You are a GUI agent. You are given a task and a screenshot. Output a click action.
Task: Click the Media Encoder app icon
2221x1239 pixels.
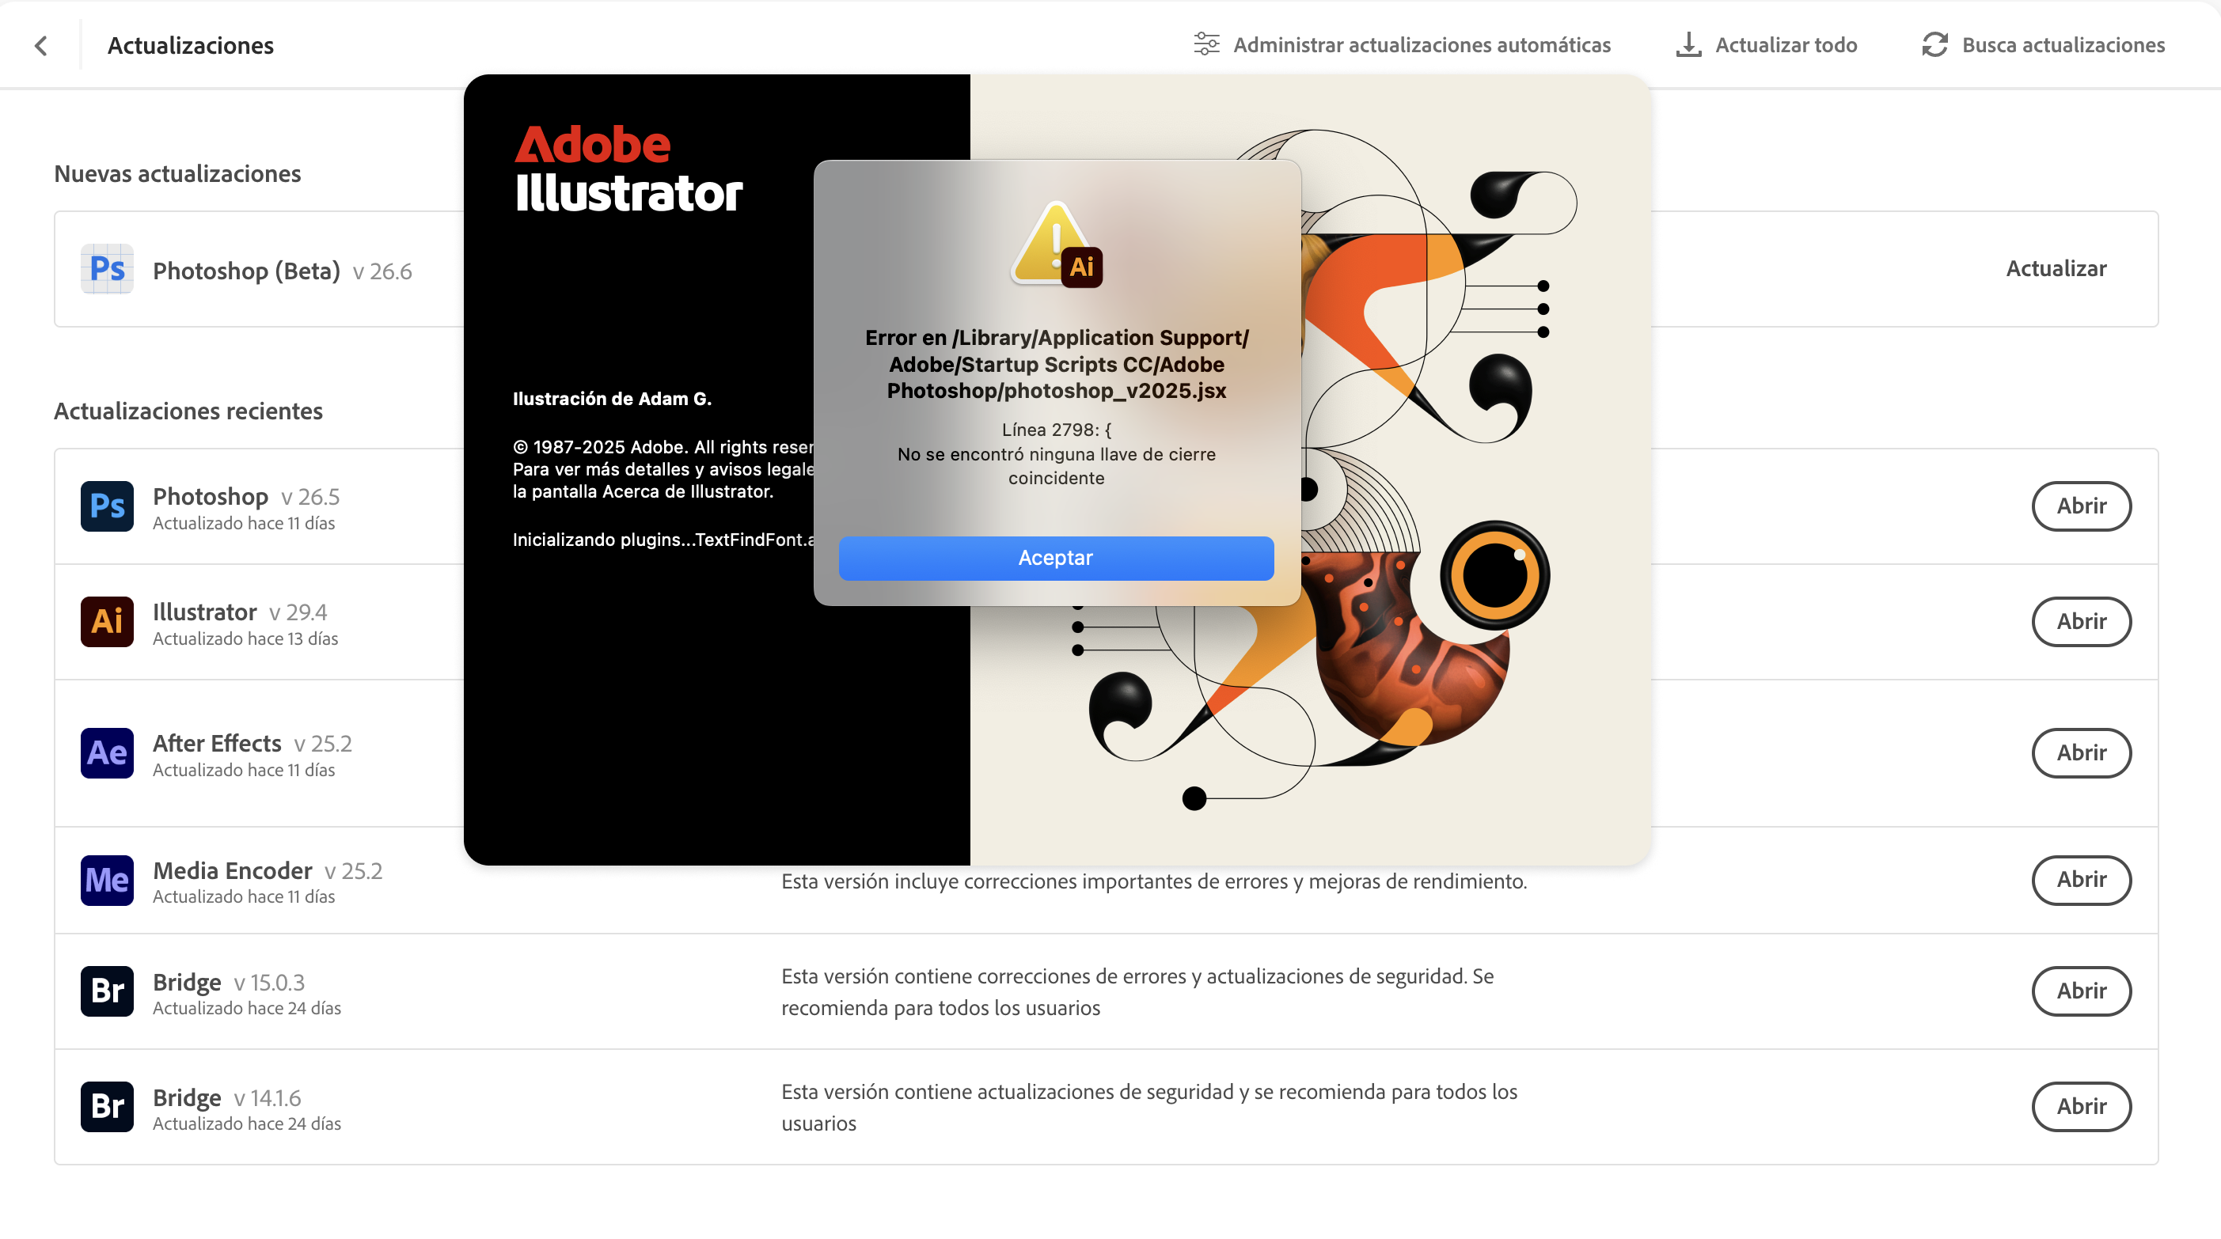click(x=105, y=881)
